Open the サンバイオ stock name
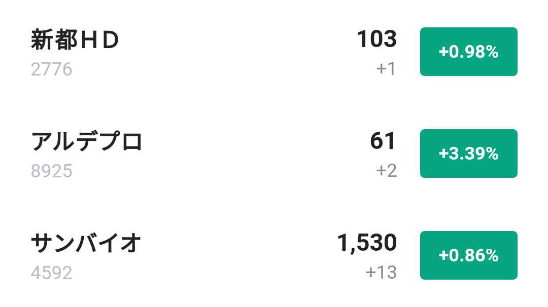 pos(86,244)
